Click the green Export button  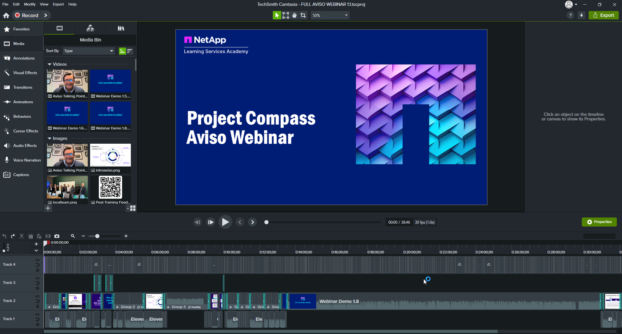(603, 15)
